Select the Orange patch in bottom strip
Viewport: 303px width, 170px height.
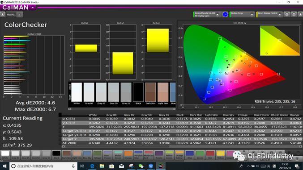[128, 155]
